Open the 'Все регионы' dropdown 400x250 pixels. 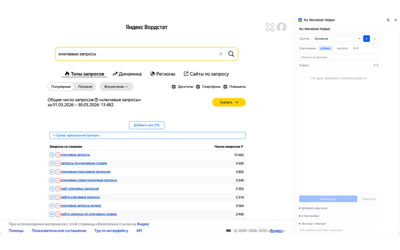pos(116,87)
